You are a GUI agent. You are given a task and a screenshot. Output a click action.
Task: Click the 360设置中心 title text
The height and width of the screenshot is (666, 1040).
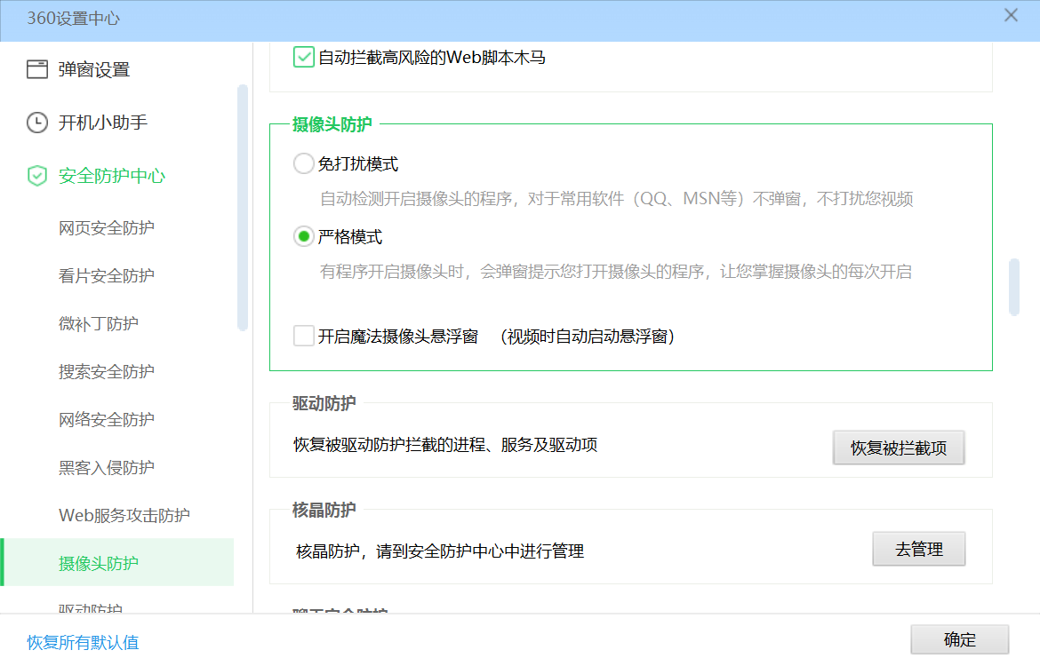click(x=74, y=18)
